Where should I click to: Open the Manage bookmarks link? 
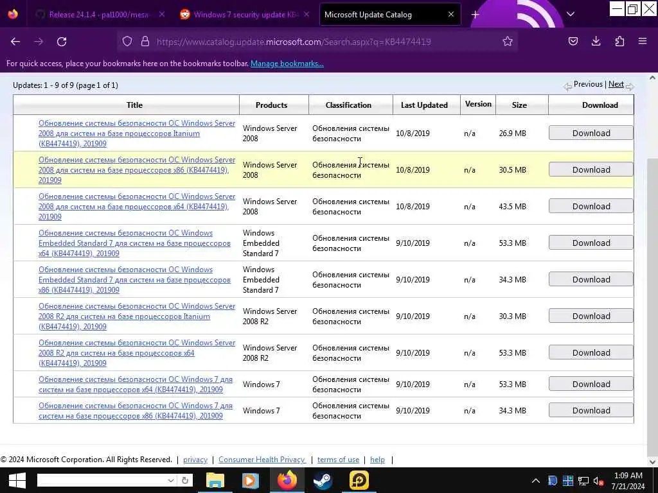(x=287, y=64)
